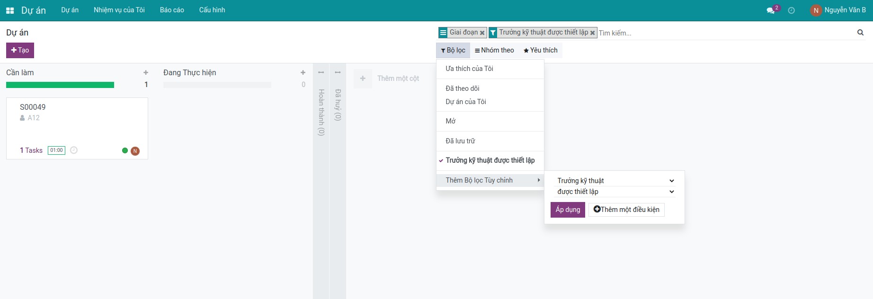The height and width of the screenshot is (299, 873).
Task: Open the được thiết lập operator dropdown
Action: click(x=614, y=192)
